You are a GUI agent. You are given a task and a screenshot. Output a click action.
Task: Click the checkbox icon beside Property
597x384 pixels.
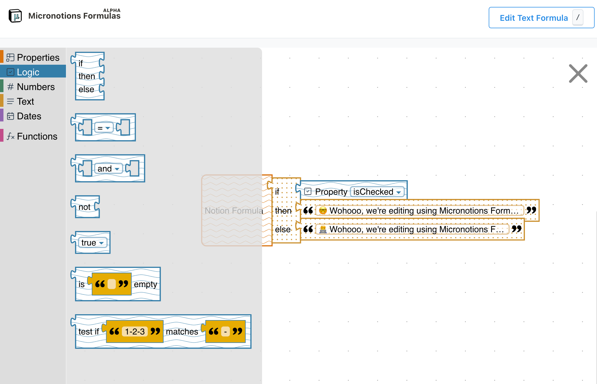click(308, 191)
